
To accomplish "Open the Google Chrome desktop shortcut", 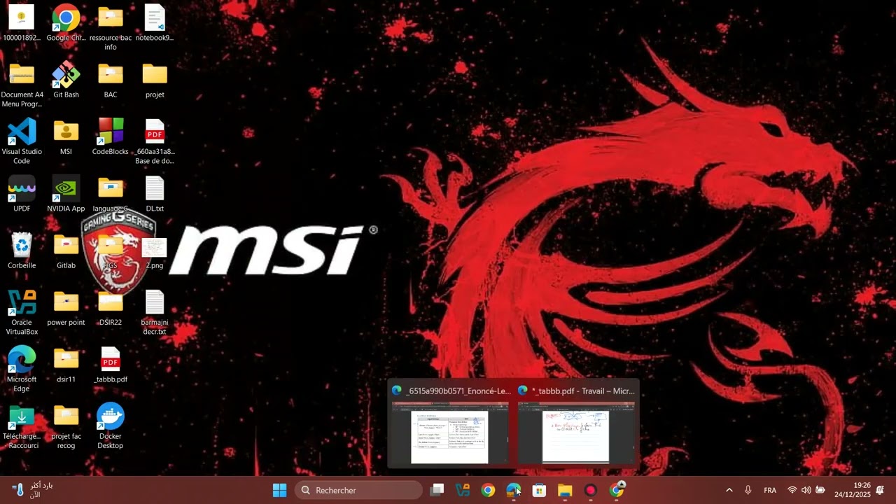I will pyautogui.click(x=66, y=22).
